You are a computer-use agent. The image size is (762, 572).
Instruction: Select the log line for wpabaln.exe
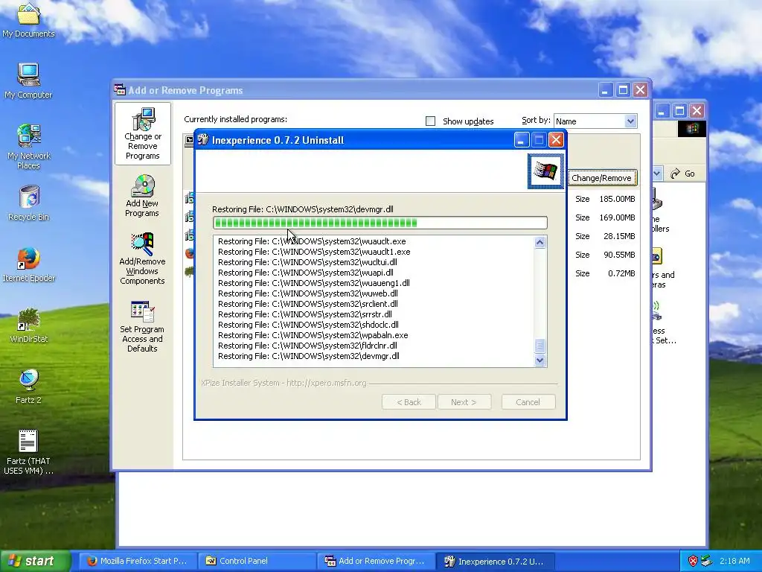click(x=313, y=336)
